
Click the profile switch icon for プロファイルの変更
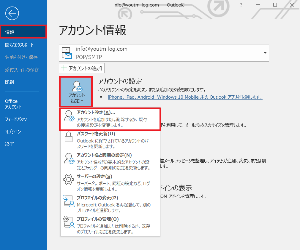pyautogui.click(x=69, y=201)
